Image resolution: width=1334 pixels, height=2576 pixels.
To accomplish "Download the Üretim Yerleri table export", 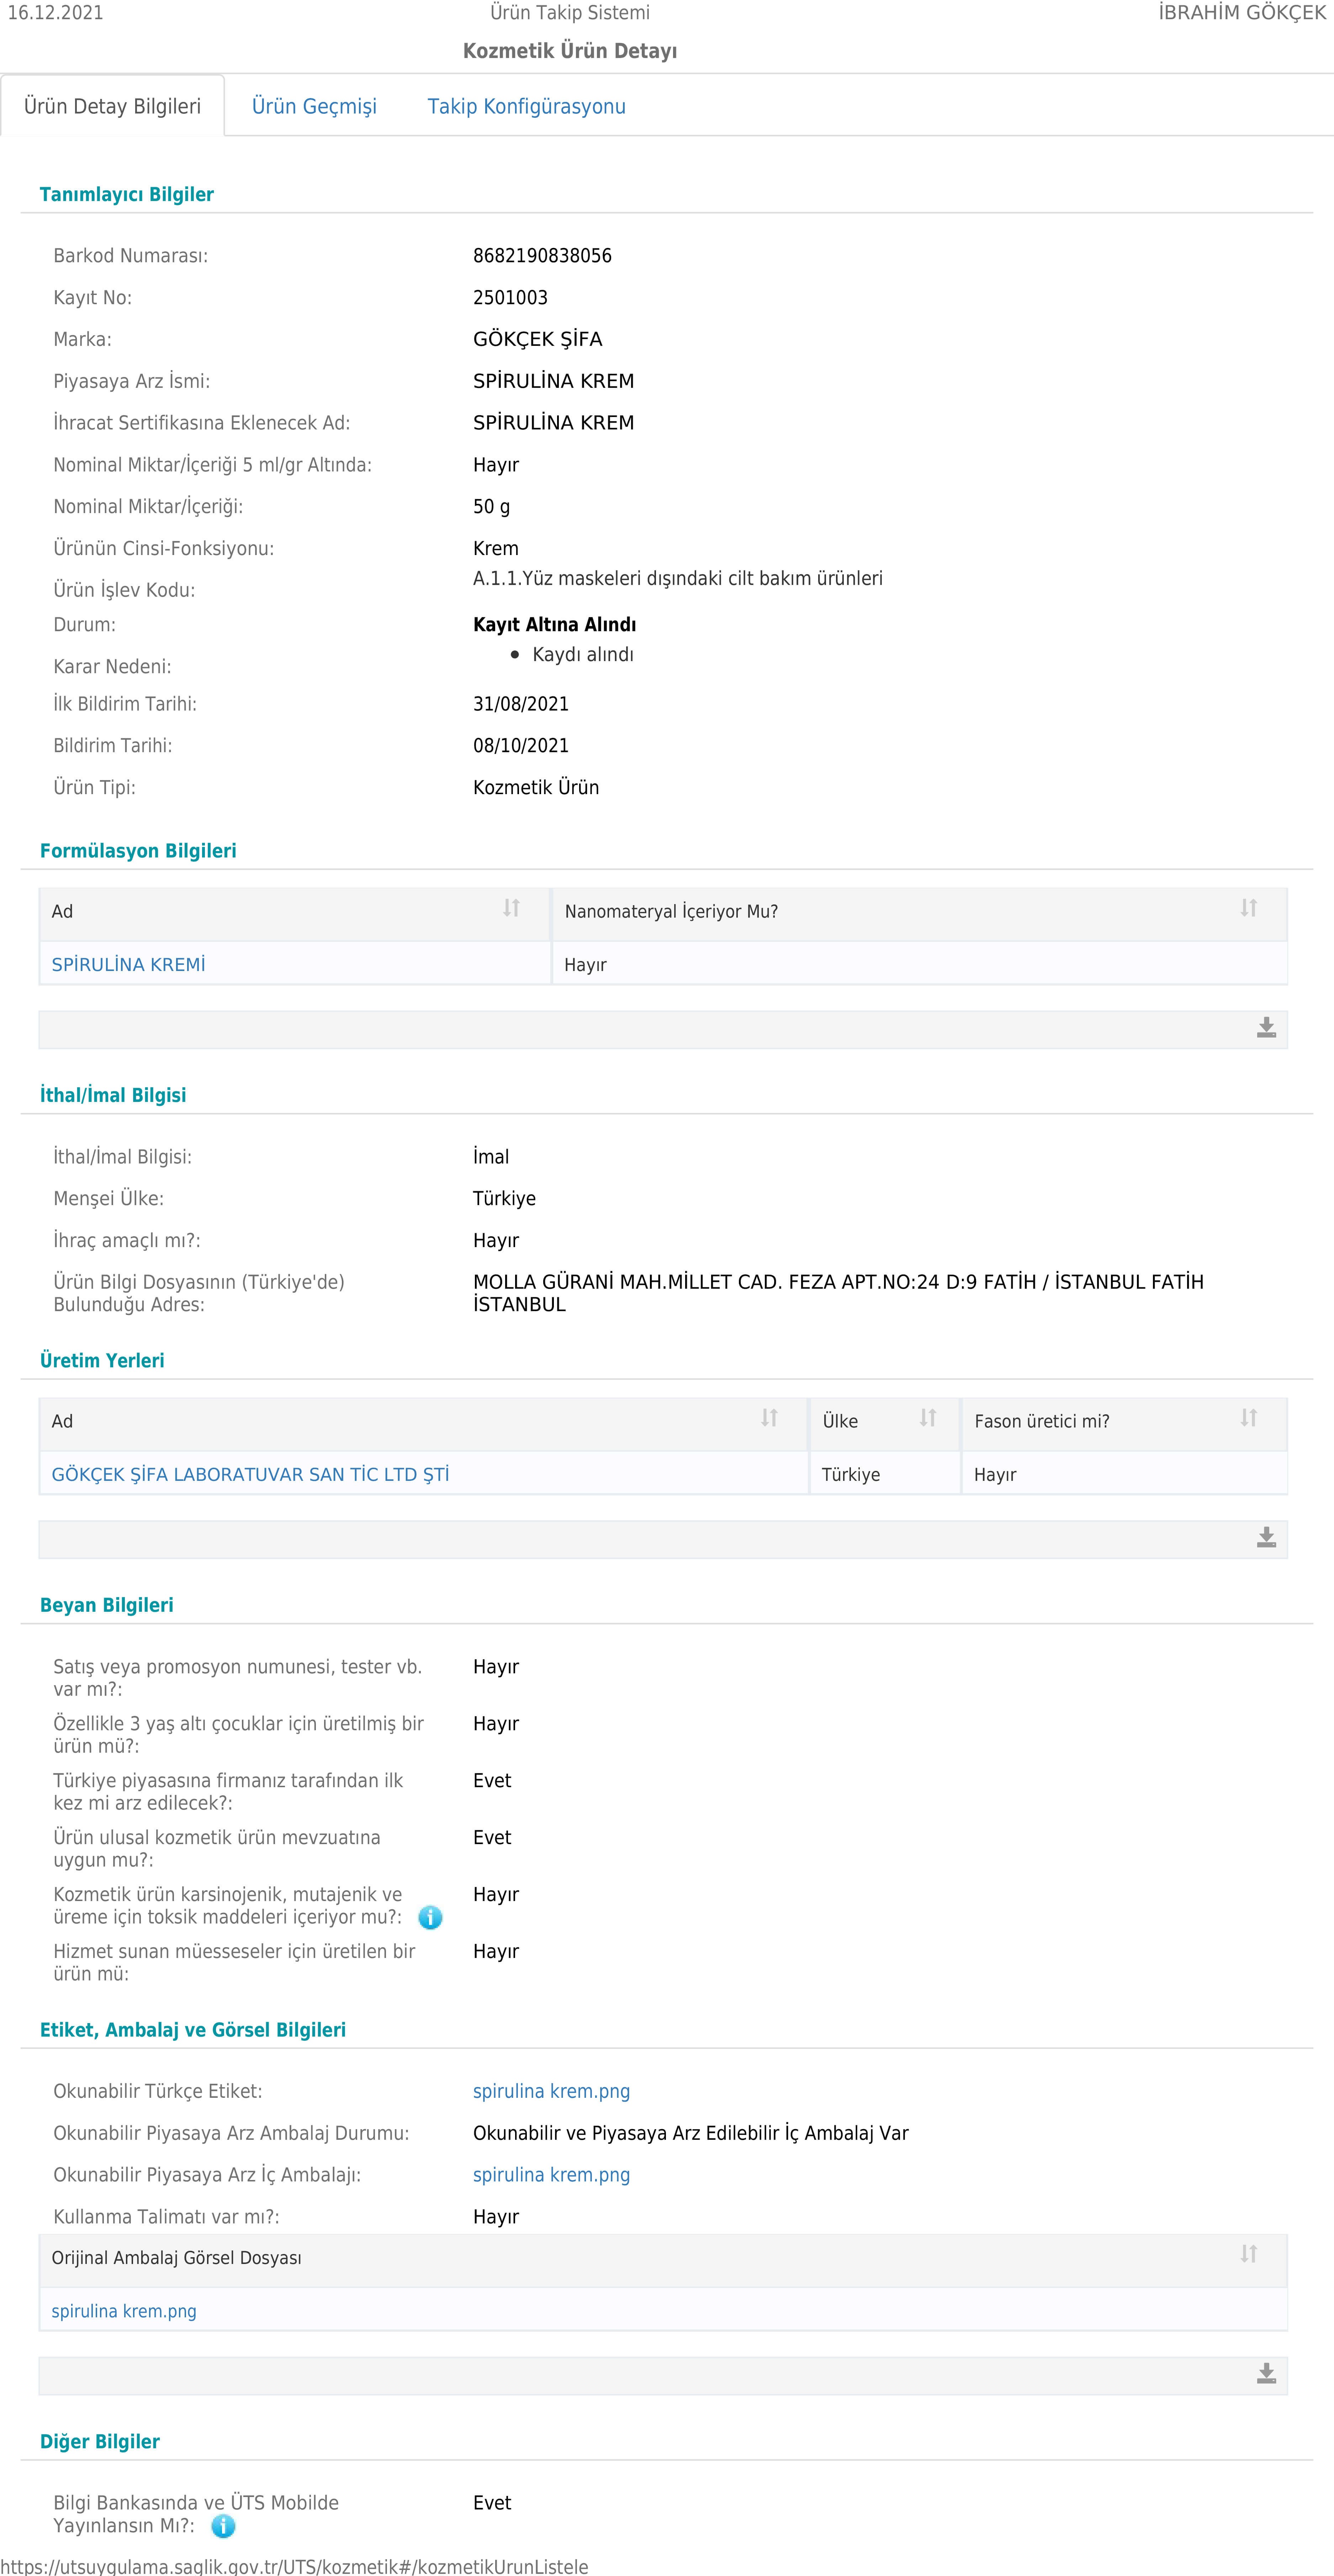I will (1266, 1538).
